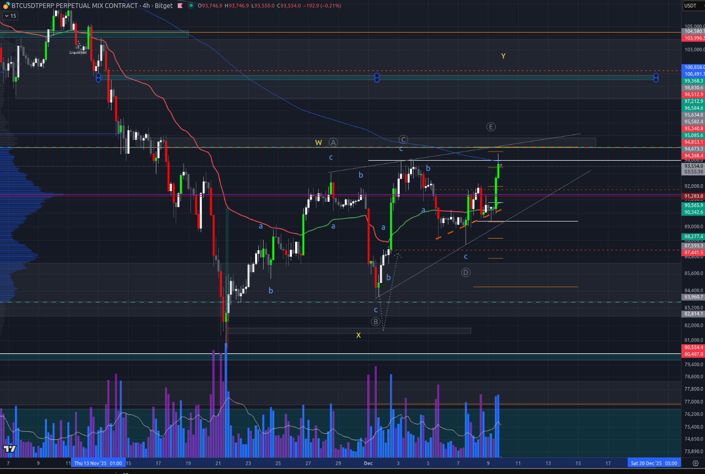
Task: Click the green market status dot
Action: point(191,5)
